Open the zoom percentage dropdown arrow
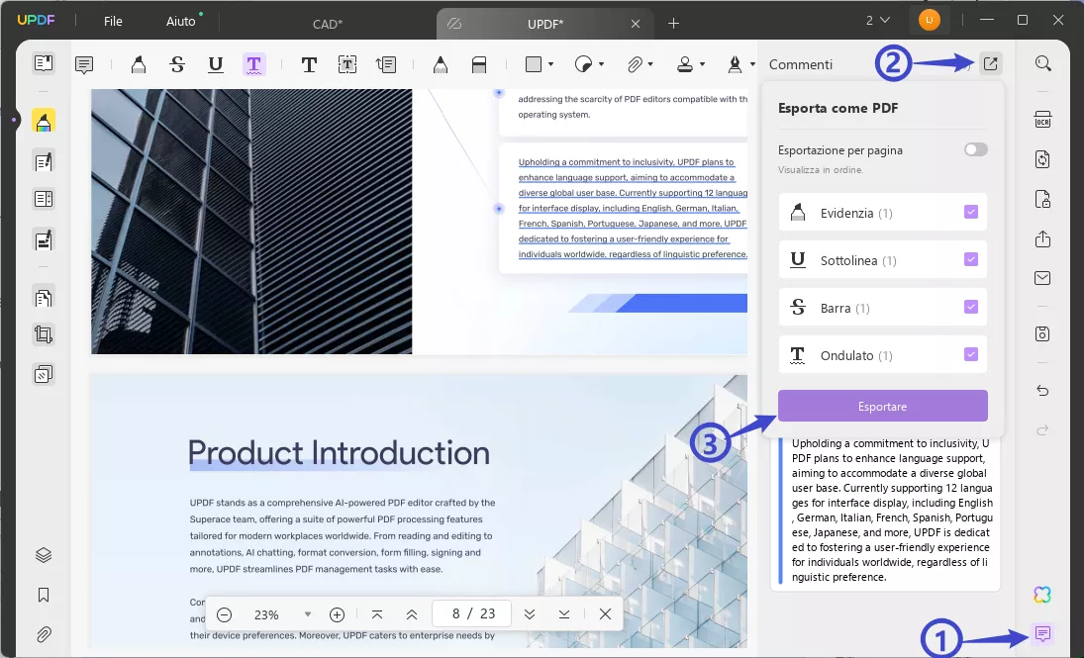 click(x=308, y=614)
